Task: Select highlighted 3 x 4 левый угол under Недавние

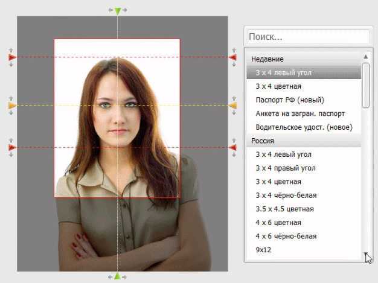Action: (x=304, y=72)
